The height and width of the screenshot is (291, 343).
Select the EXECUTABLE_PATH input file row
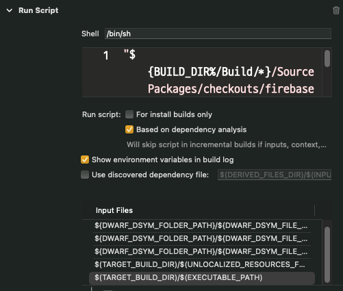click(202, 278)
